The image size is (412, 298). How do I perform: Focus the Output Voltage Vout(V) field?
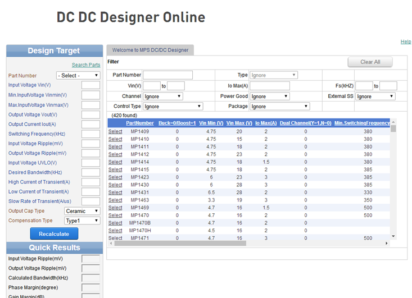point(90,114)
